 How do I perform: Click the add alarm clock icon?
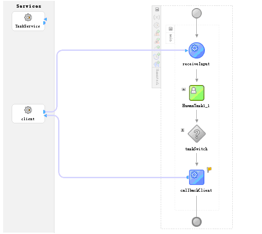tap(157, 56)
